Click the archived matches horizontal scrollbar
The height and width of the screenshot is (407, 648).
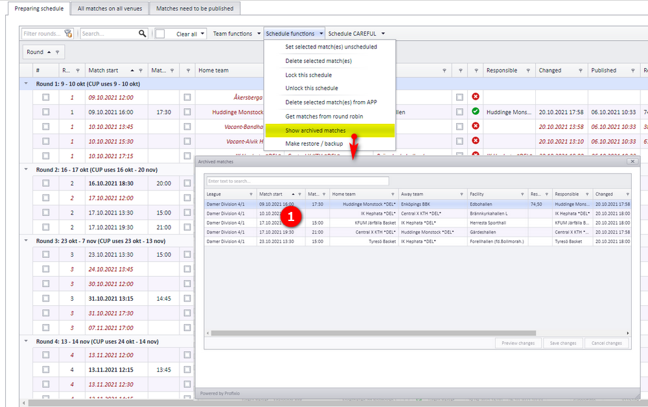(373, 333)
